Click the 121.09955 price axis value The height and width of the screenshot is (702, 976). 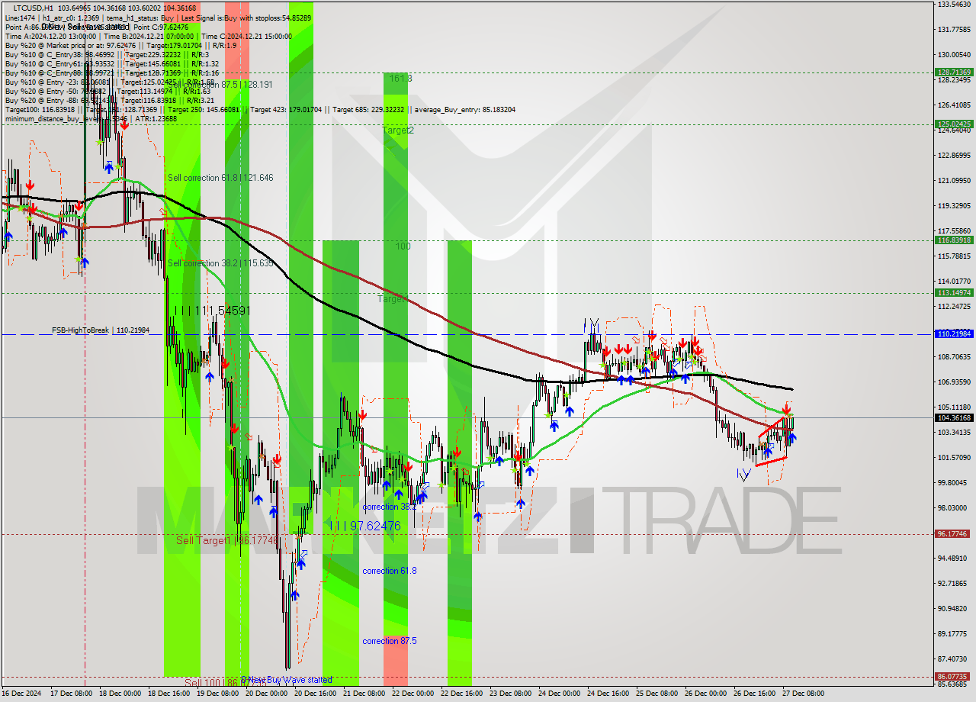click(x=954, y=181)
